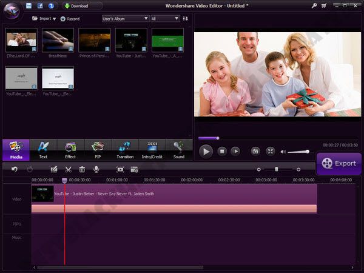Switch to the Effect tab
The width and height of the screenshot is (364, 273).
click(x=70, y=150)
